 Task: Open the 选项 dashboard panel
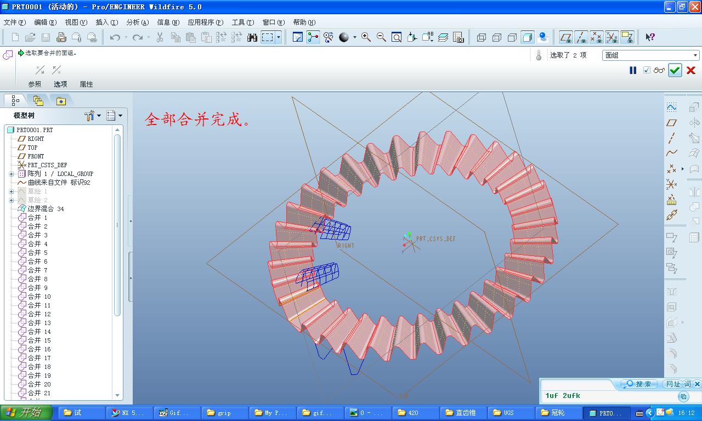(60, 84)
